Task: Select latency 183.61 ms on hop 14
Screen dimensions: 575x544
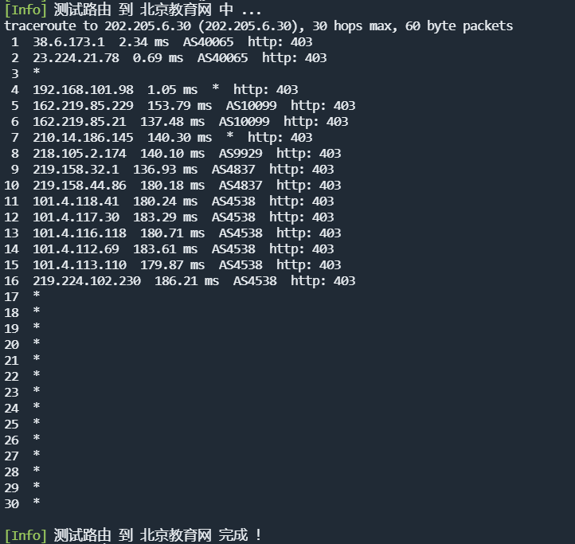Action: (x=165, y=249)
